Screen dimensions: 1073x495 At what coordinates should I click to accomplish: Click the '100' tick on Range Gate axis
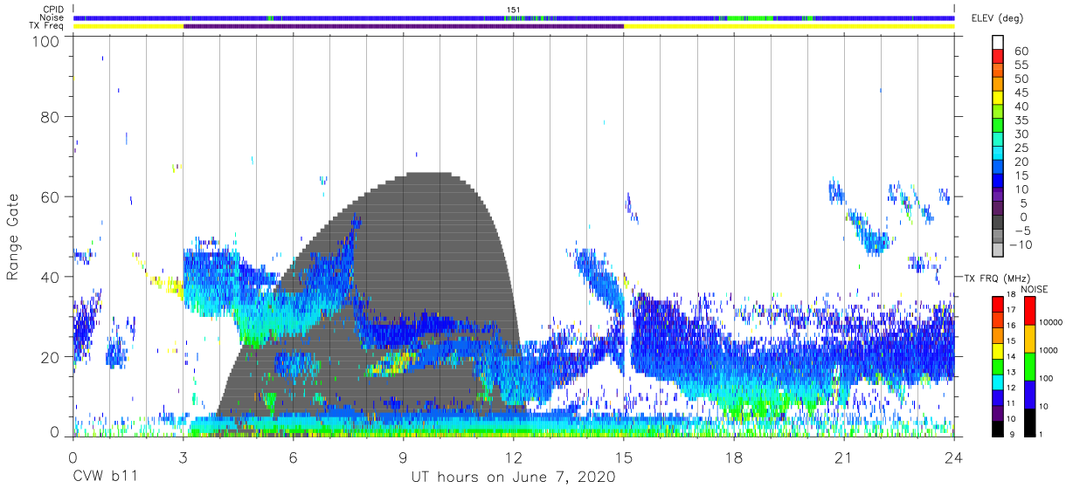tap(47, 41)
